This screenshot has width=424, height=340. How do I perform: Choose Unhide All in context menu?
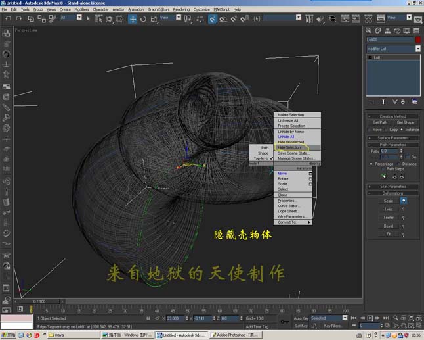297,137
